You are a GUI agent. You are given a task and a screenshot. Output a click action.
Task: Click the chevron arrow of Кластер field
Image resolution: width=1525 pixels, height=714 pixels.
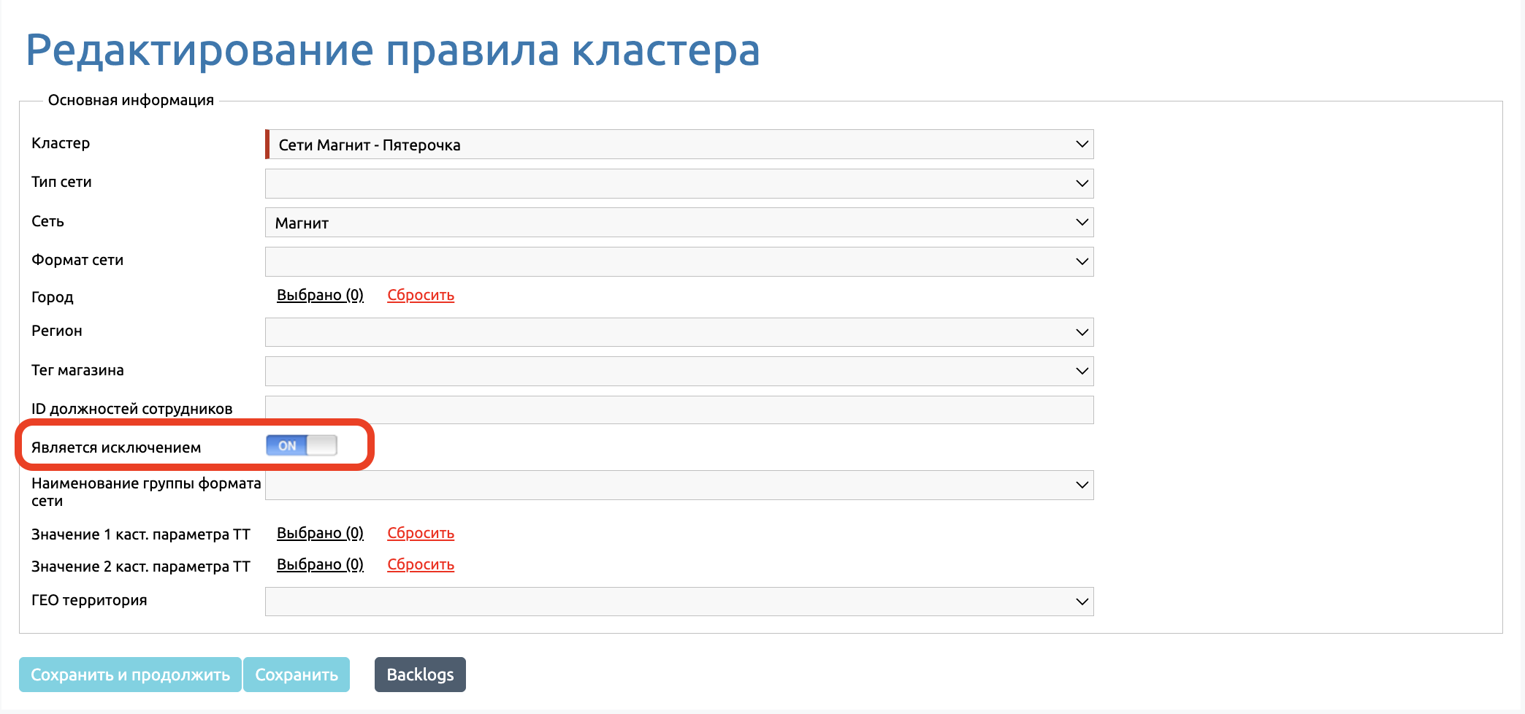tap(1082, 145)
